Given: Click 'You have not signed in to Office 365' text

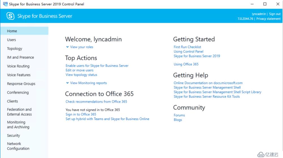Looking at the screenshot, I should point(93,110).
